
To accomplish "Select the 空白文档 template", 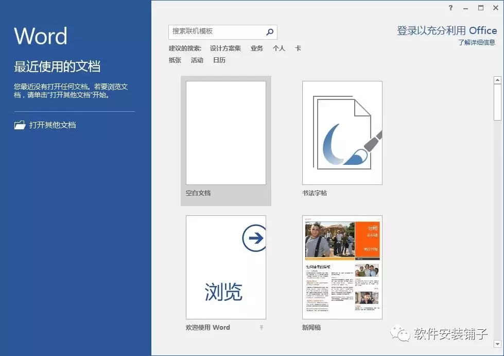I will point(225,132).
